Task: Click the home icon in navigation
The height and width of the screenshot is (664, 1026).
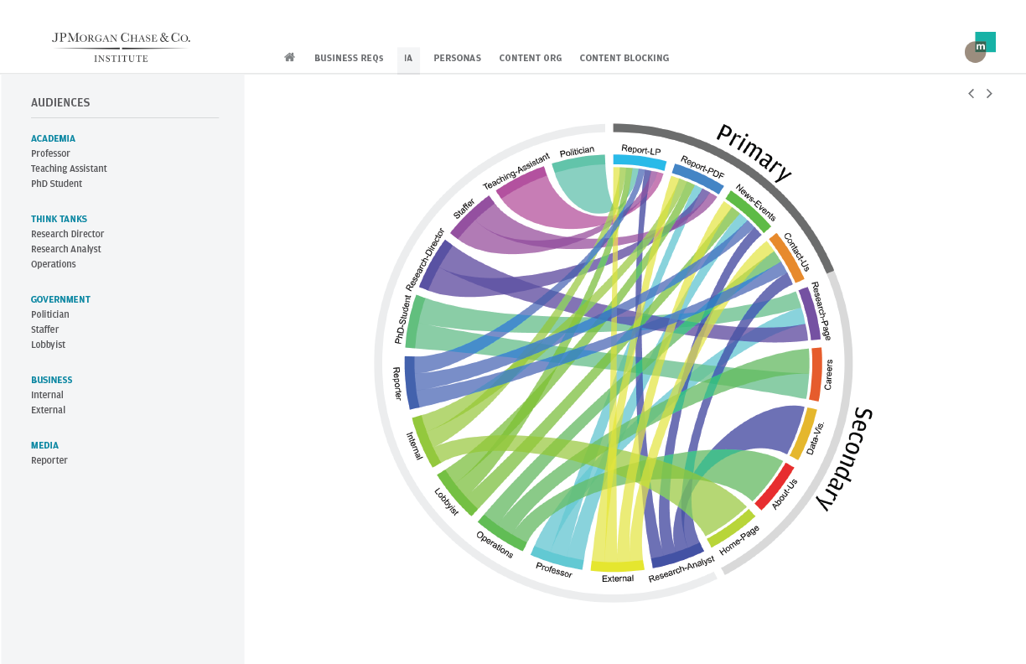Action: (290, 57)
